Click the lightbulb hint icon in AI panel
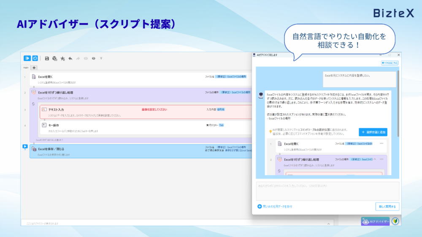Image resolution: width=422 pixels, height=237 pixels. [271, 131]
